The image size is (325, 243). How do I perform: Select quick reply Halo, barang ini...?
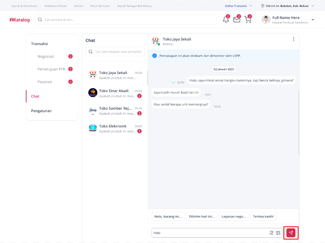click(x=168, y=216)
